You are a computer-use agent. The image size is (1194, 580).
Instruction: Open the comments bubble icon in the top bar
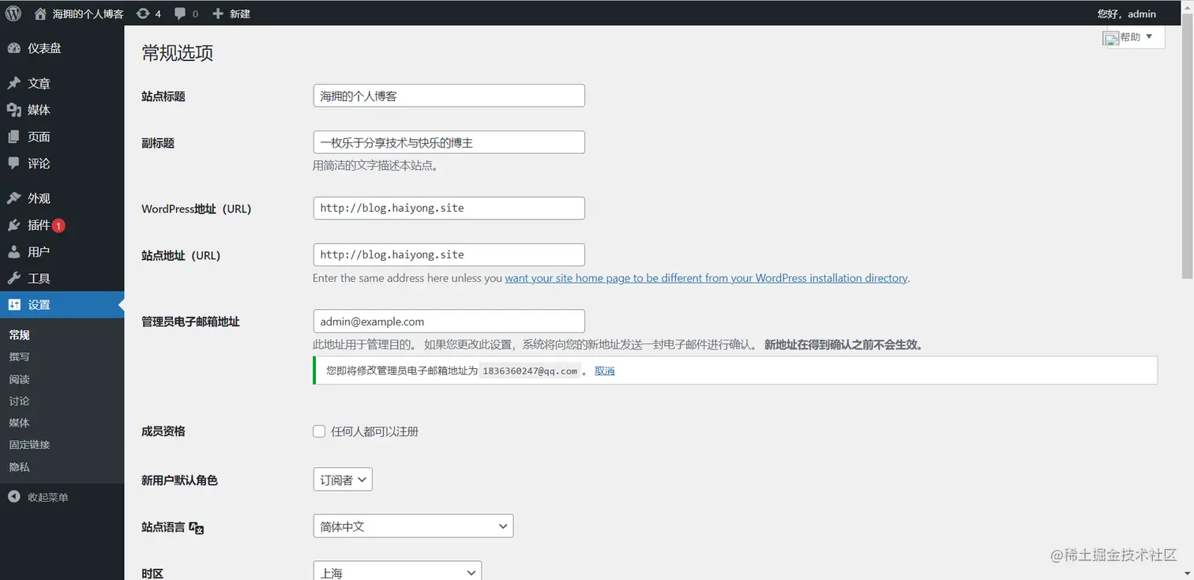[x=181, y=13]
